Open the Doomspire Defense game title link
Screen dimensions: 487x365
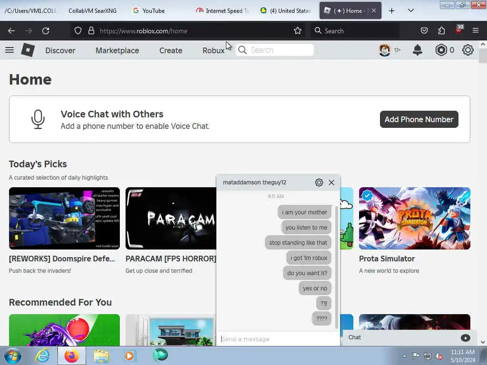[x=62, y=259]
